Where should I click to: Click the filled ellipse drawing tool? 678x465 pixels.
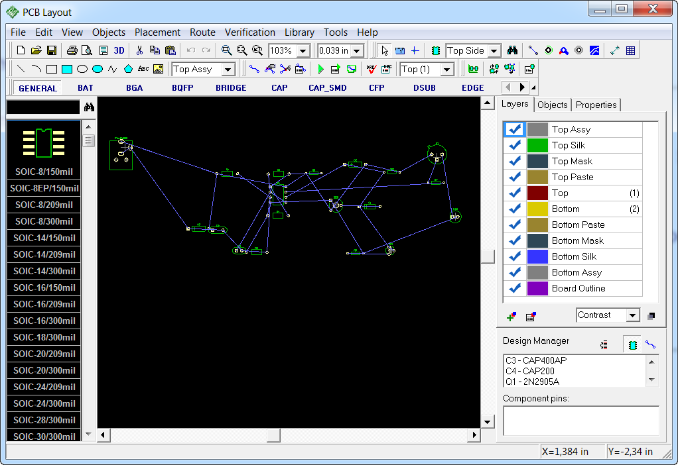click(98, 69)
